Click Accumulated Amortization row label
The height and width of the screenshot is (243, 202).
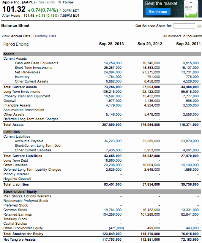pos(24,110)
